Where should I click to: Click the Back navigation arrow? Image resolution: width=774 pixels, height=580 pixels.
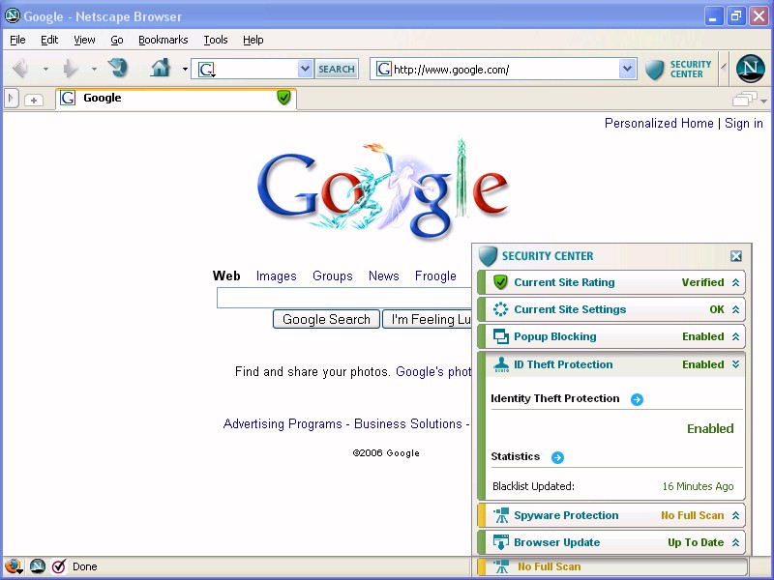coord(20,68)
